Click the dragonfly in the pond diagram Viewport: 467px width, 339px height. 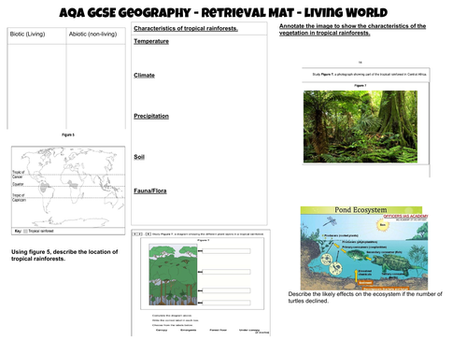[330, 221]
